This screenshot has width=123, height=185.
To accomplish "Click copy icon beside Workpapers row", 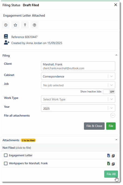I will pyautogui.click(x=113, y=164).
